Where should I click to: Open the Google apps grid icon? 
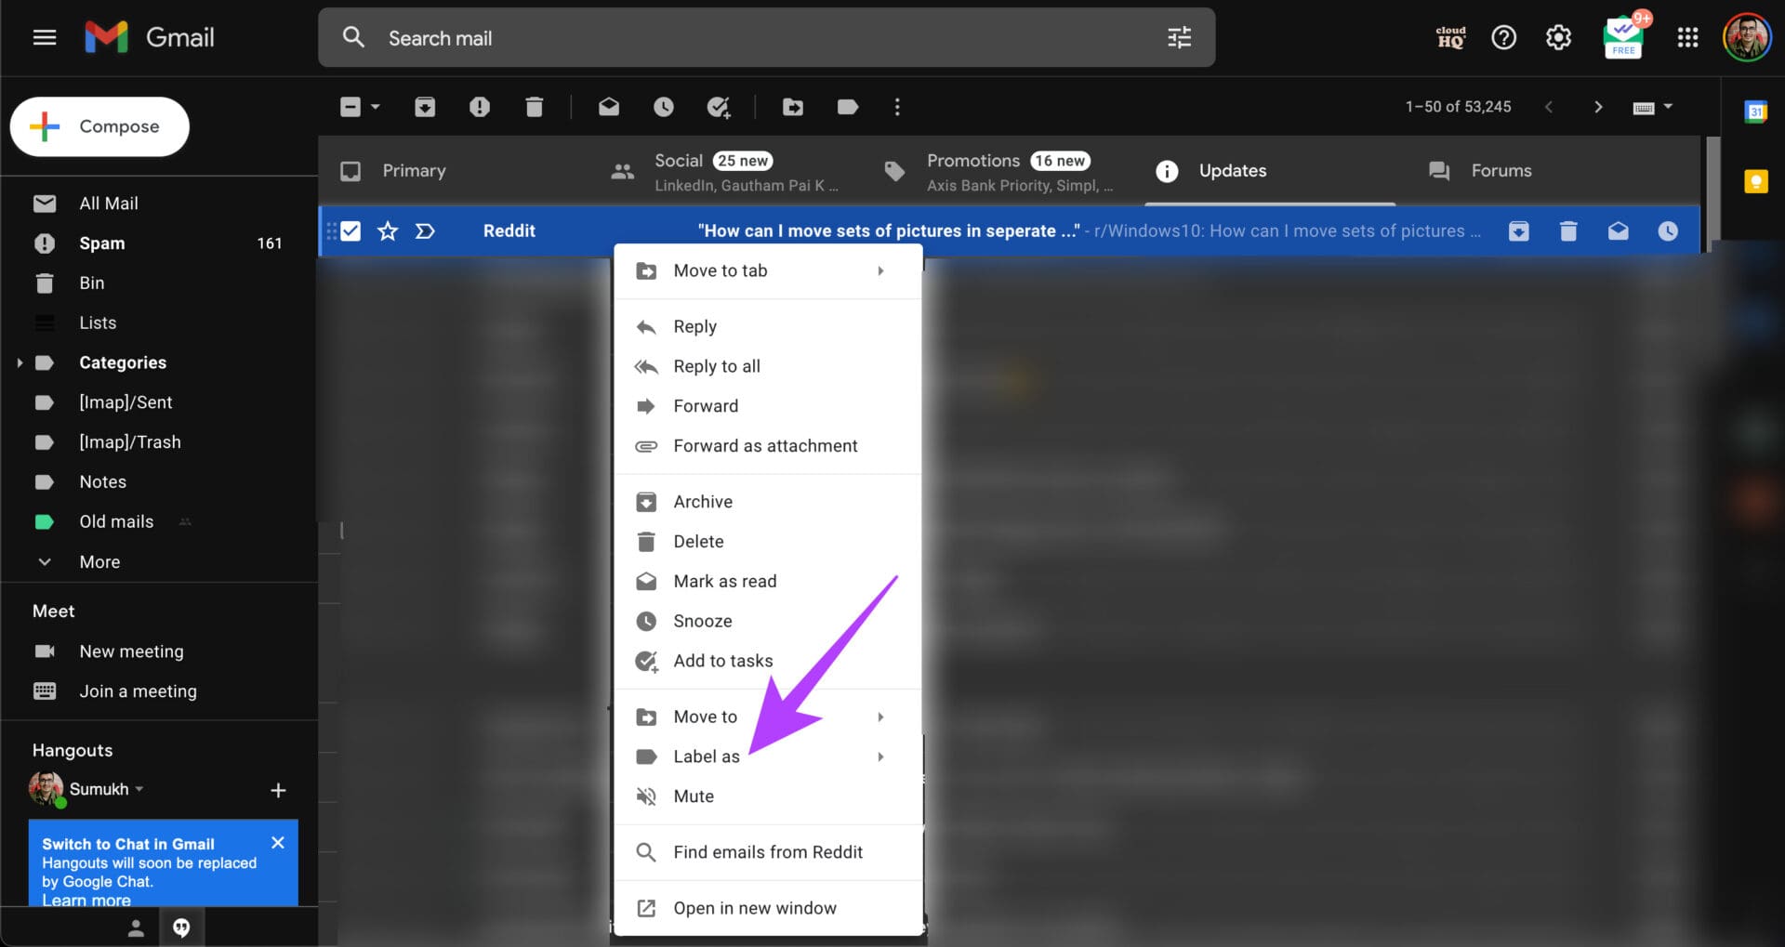[1687, 37]
